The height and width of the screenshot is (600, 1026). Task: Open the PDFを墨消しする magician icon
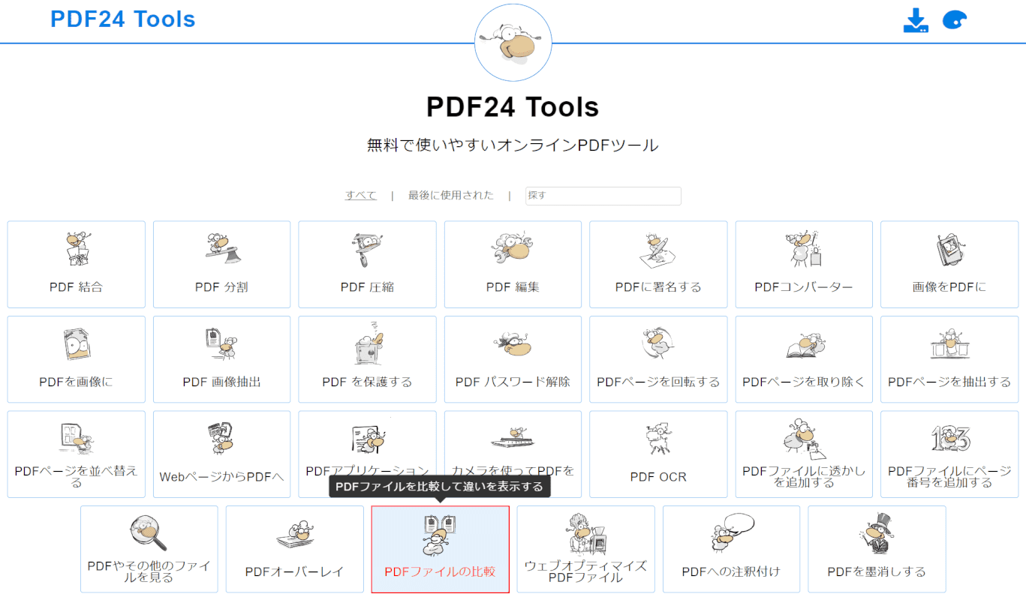click(877, 533)
